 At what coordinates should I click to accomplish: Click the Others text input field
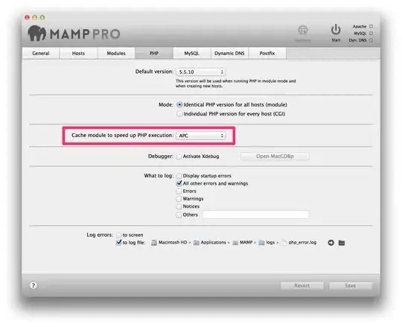(x=256, y=215)
